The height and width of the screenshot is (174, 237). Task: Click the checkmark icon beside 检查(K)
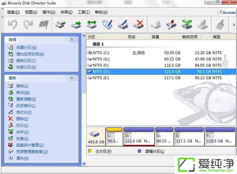pyautogui.click(x=10, y=138)
